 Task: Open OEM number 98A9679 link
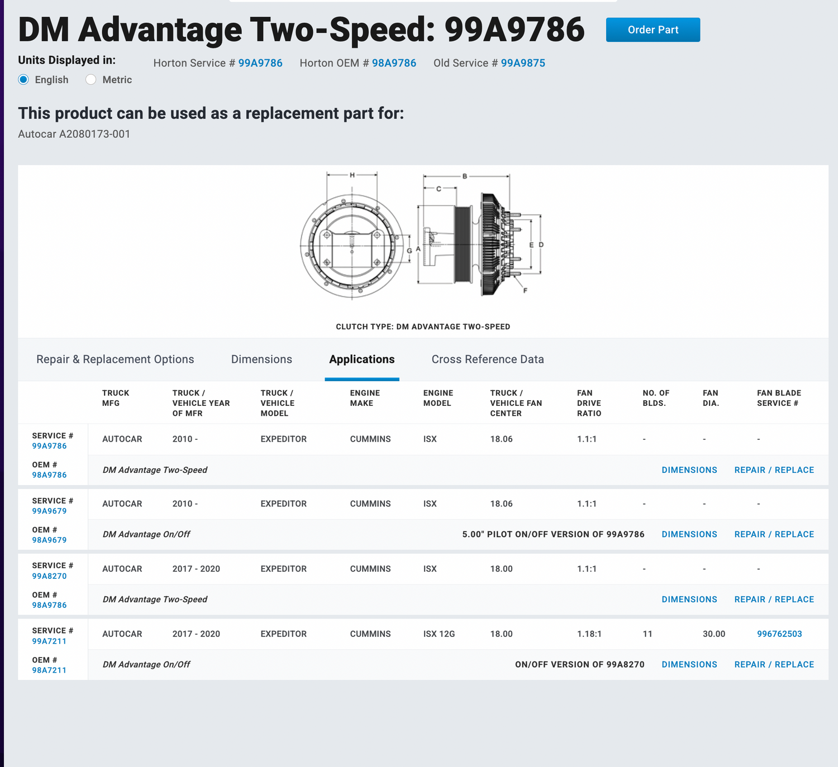(x=49, y=540)
